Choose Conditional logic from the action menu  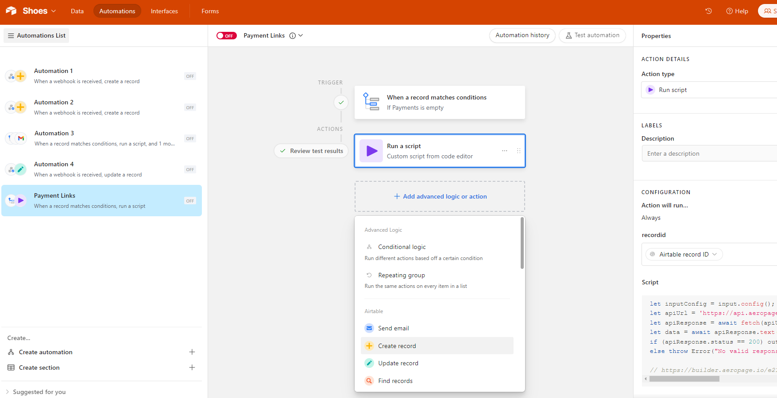tap(437, 252)
